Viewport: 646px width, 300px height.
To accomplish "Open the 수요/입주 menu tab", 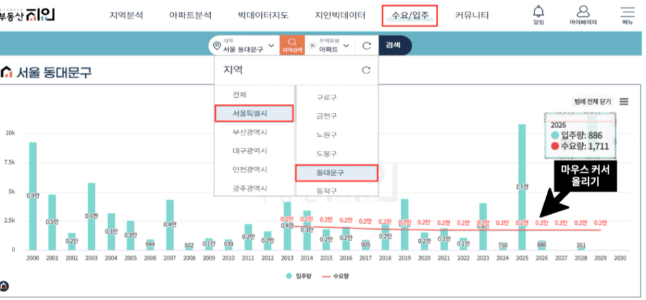I will tap(410, 16).
